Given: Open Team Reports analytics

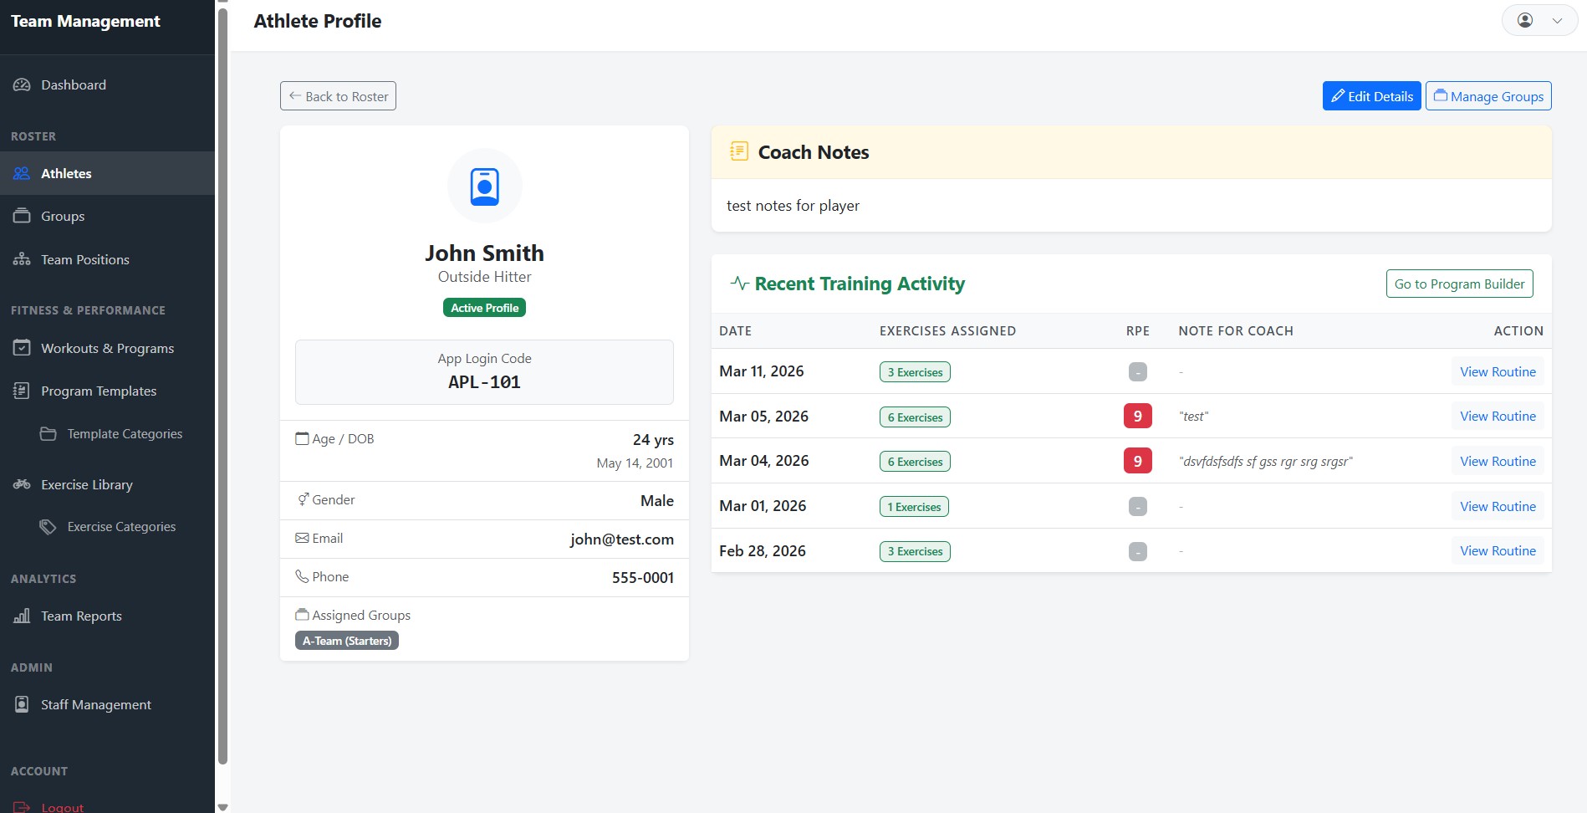Looking at the screenshot, I should [107, 616].
